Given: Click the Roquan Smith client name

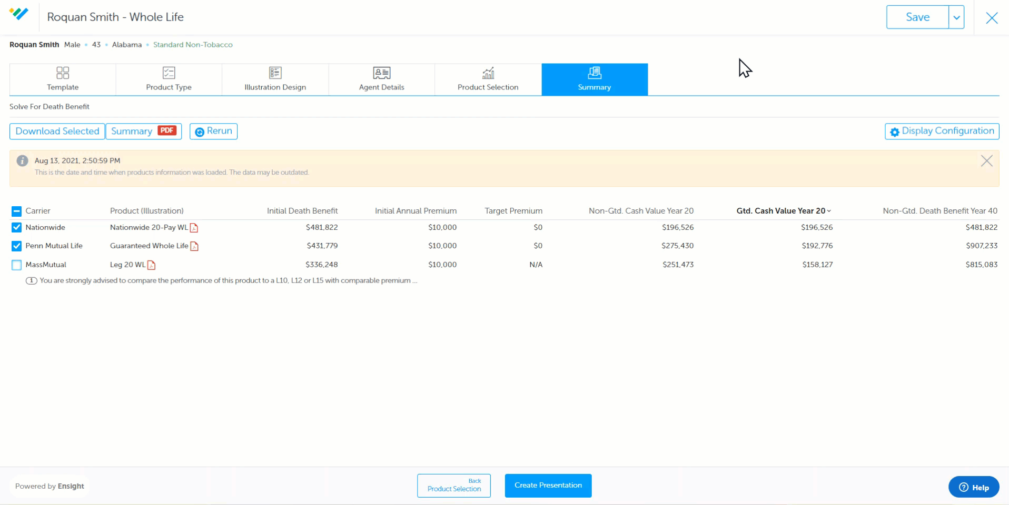Looking at the screenshot, I should (x=34, y=45).
